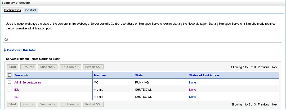Screen dimensions: 286x110
Task: Sort by the Machine column header
Action: pyautogui.click(x=100, y=75)
